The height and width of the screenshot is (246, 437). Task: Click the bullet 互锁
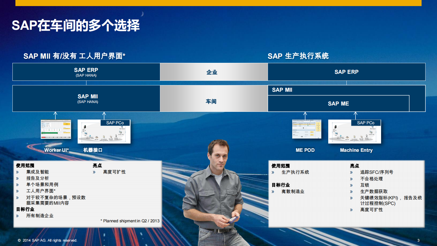tap(365, 185)
